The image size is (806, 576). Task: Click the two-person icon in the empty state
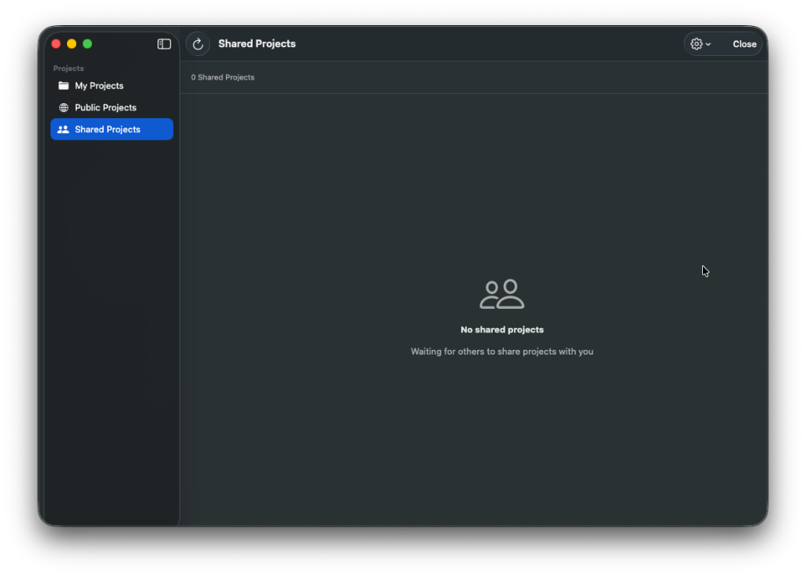tap(502, 292)
